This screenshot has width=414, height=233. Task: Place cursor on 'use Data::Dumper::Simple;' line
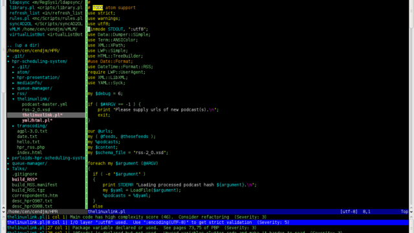point(119,34)
